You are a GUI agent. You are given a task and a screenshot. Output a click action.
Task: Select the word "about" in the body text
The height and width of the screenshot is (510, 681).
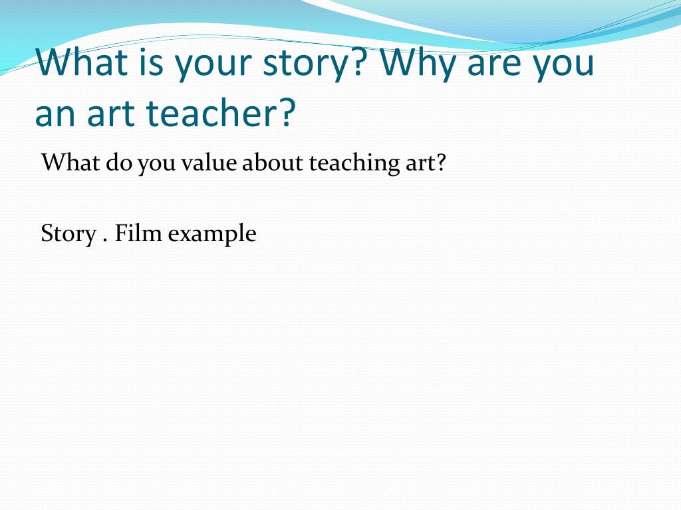click(272, 163)
